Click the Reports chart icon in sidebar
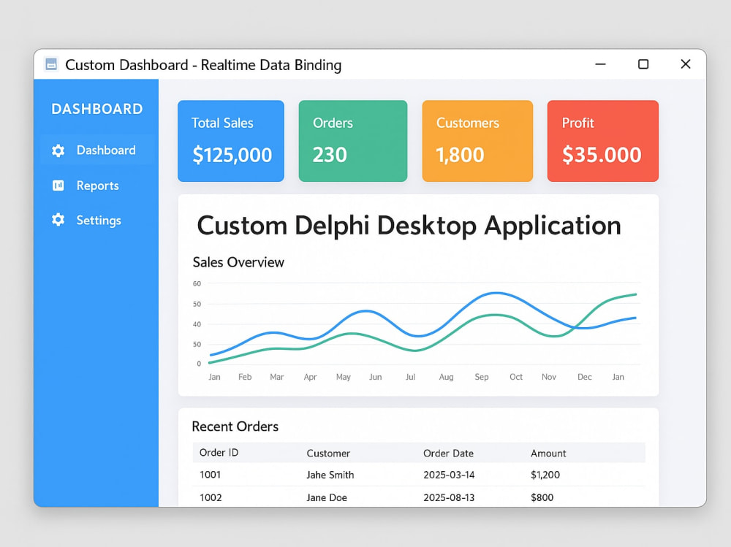Viewport: 731px width, 547px height. pyautogui.click(x=58, y=185)
